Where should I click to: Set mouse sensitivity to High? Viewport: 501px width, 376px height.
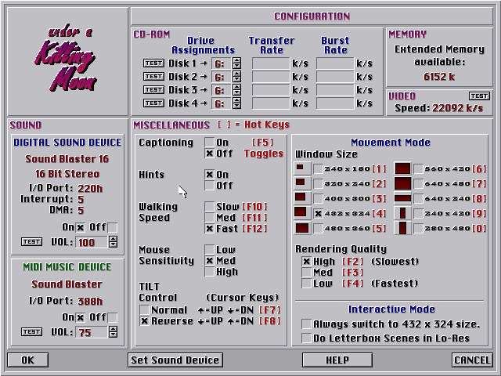pyautogui.click(x=209, y=272)
